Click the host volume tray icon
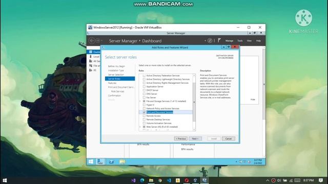The image size is (328, 184). click(x=279, y=180)
